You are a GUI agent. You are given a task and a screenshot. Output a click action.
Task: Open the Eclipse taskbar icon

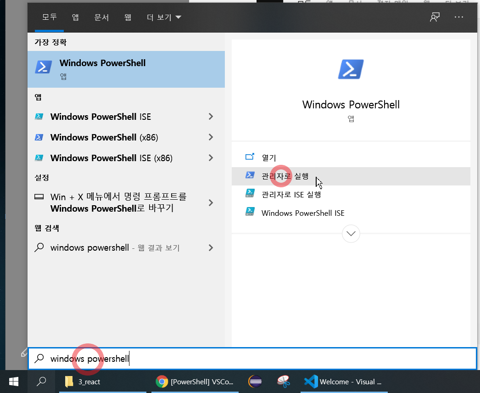[x=255, y=382]
